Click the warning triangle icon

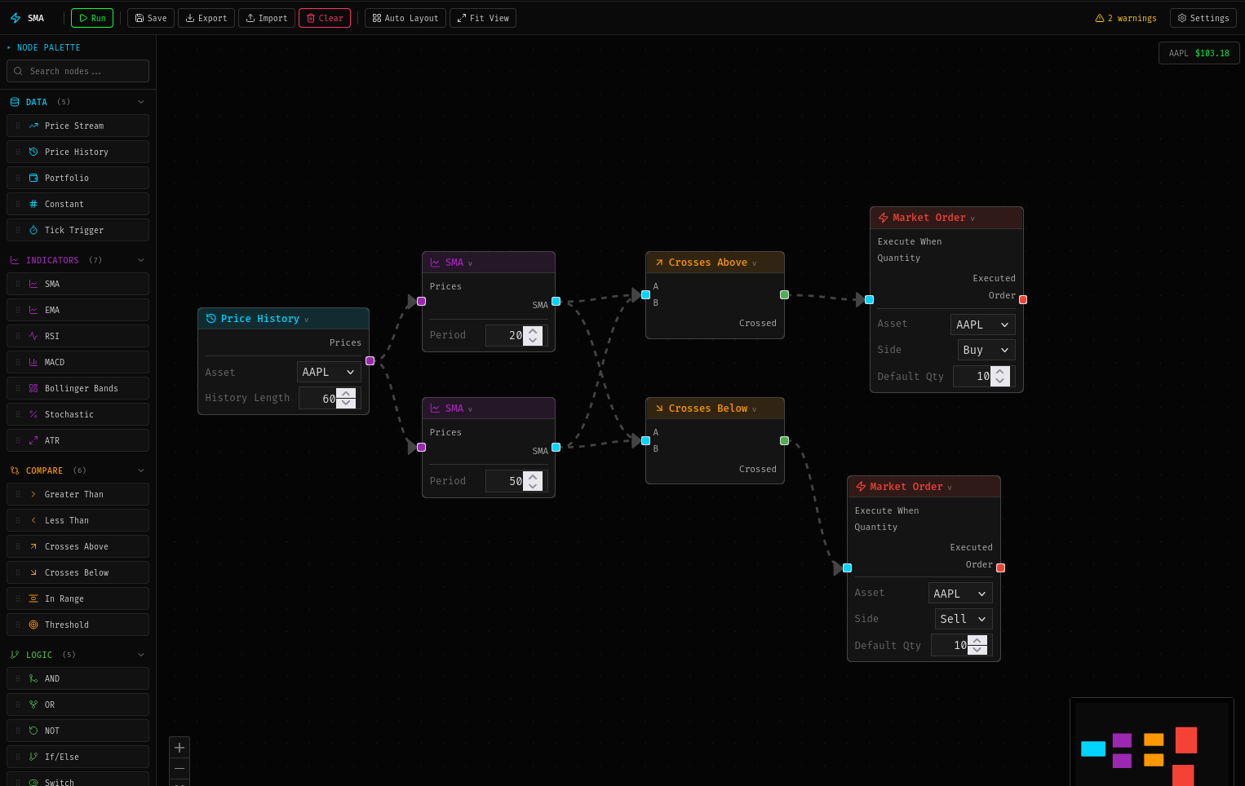1100,18
